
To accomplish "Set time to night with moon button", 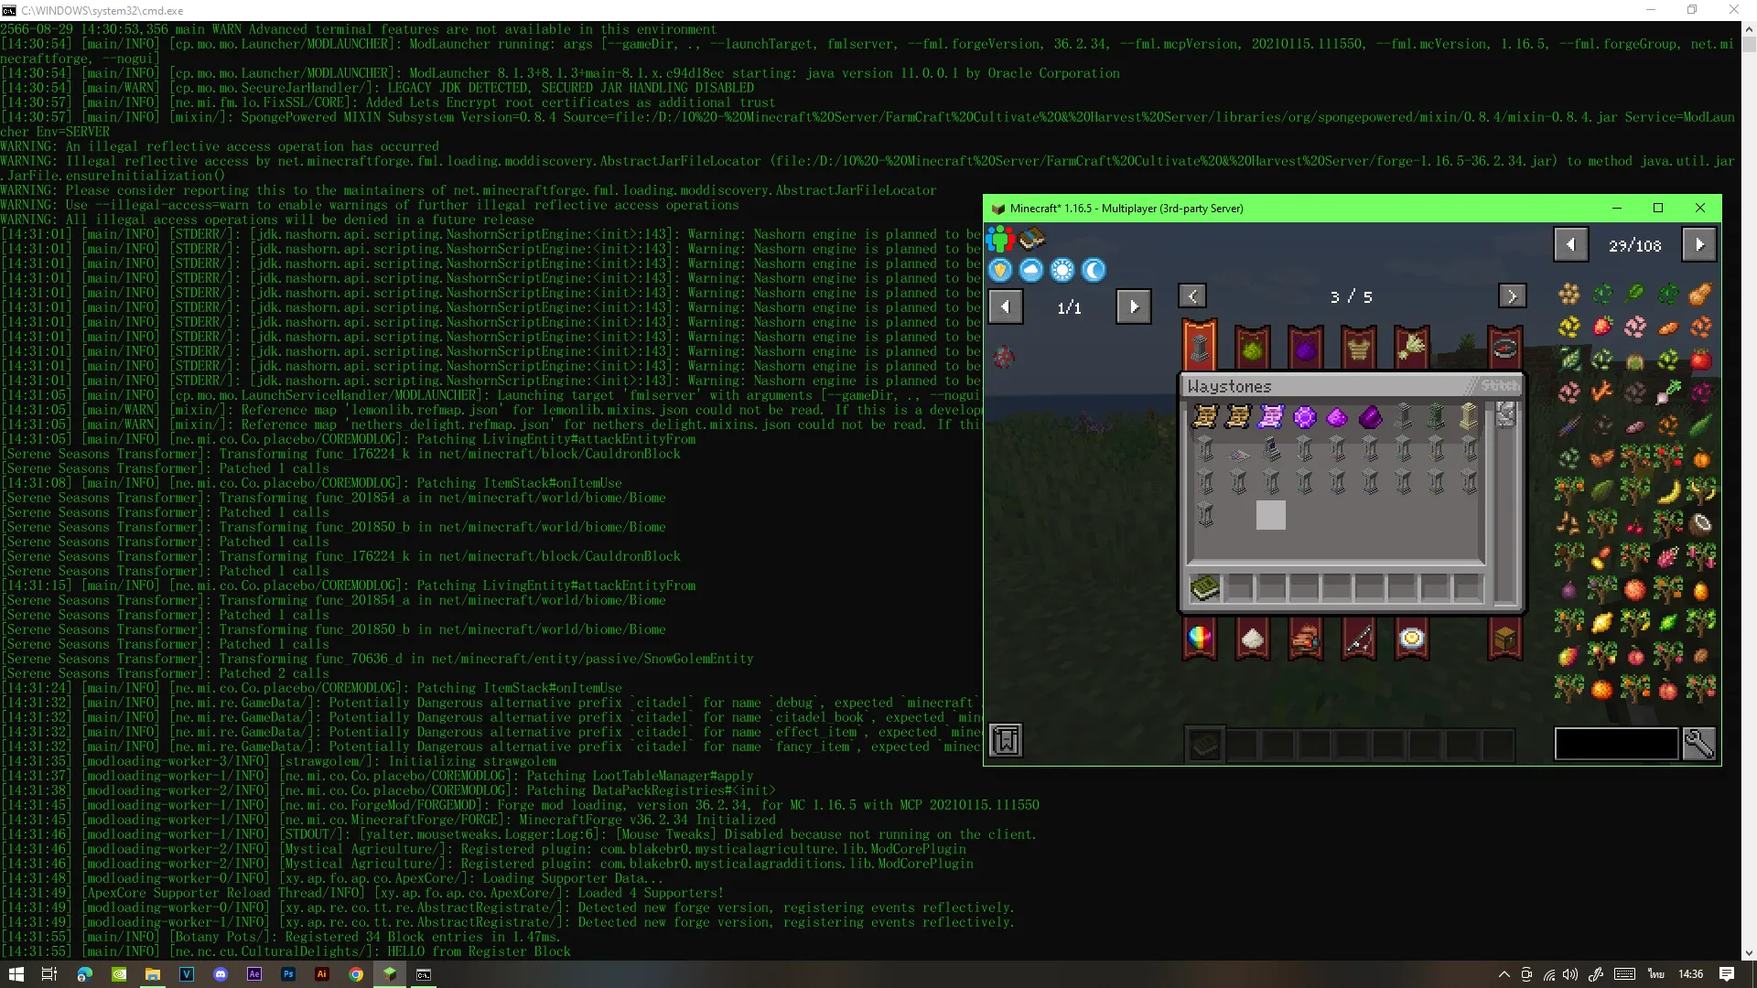I will 1094,270.
